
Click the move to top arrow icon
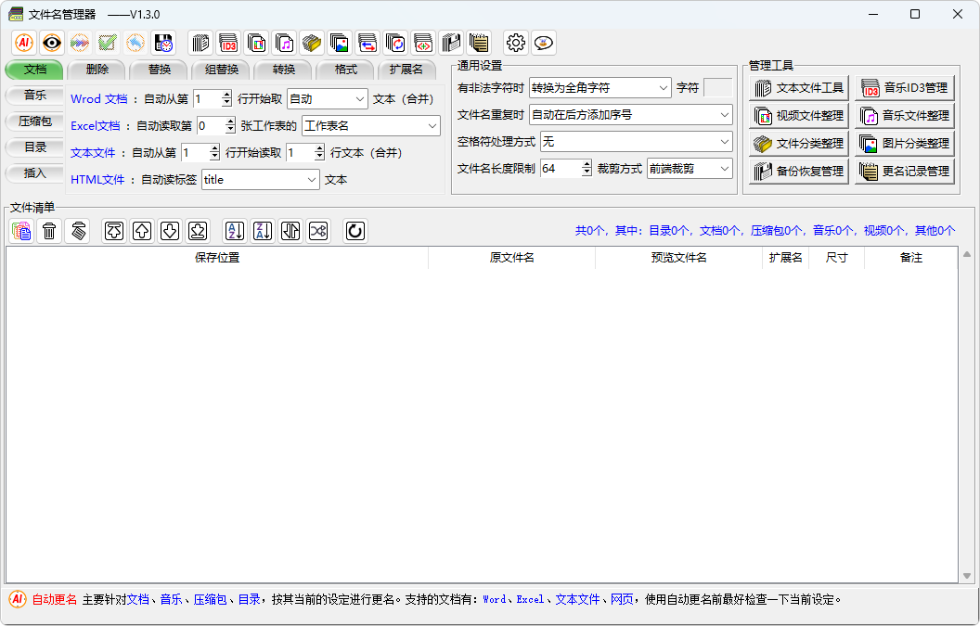113,231
